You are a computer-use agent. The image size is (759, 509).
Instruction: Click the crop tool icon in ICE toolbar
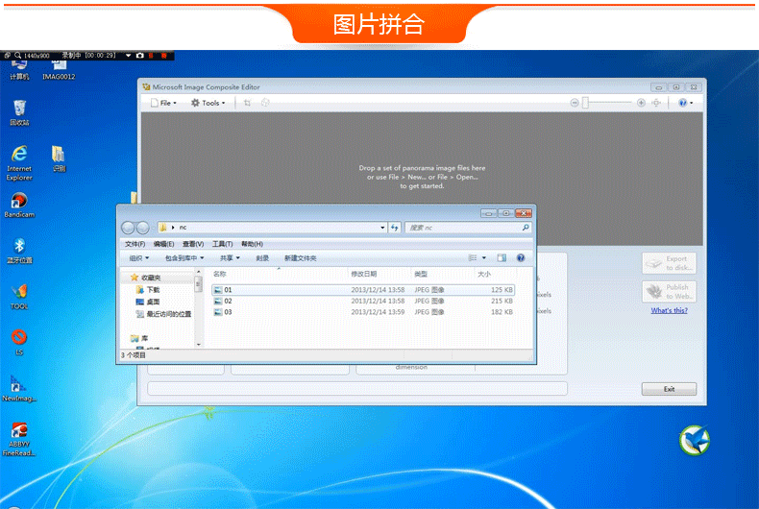(247, 103)
